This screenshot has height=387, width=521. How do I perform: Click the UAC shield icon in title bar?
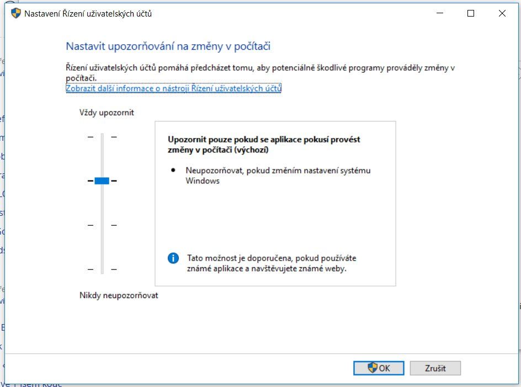(x=15, y=13)
